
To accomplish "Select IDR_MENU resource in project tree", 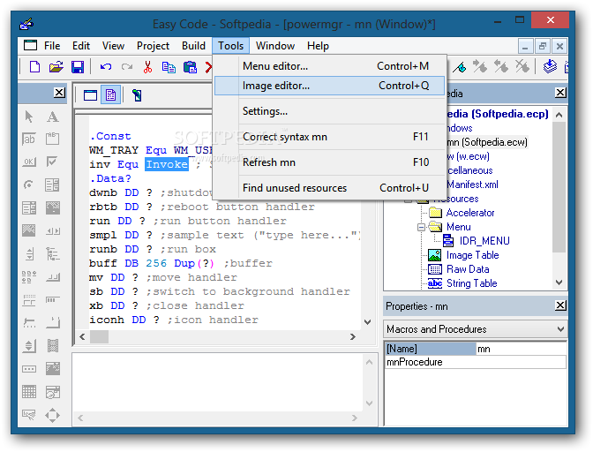I will [484, 241].
